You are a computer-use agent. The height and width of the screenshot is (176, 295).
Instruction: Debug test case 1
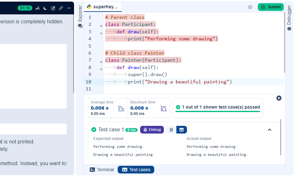pyautogui.click(x=152, y=130)
